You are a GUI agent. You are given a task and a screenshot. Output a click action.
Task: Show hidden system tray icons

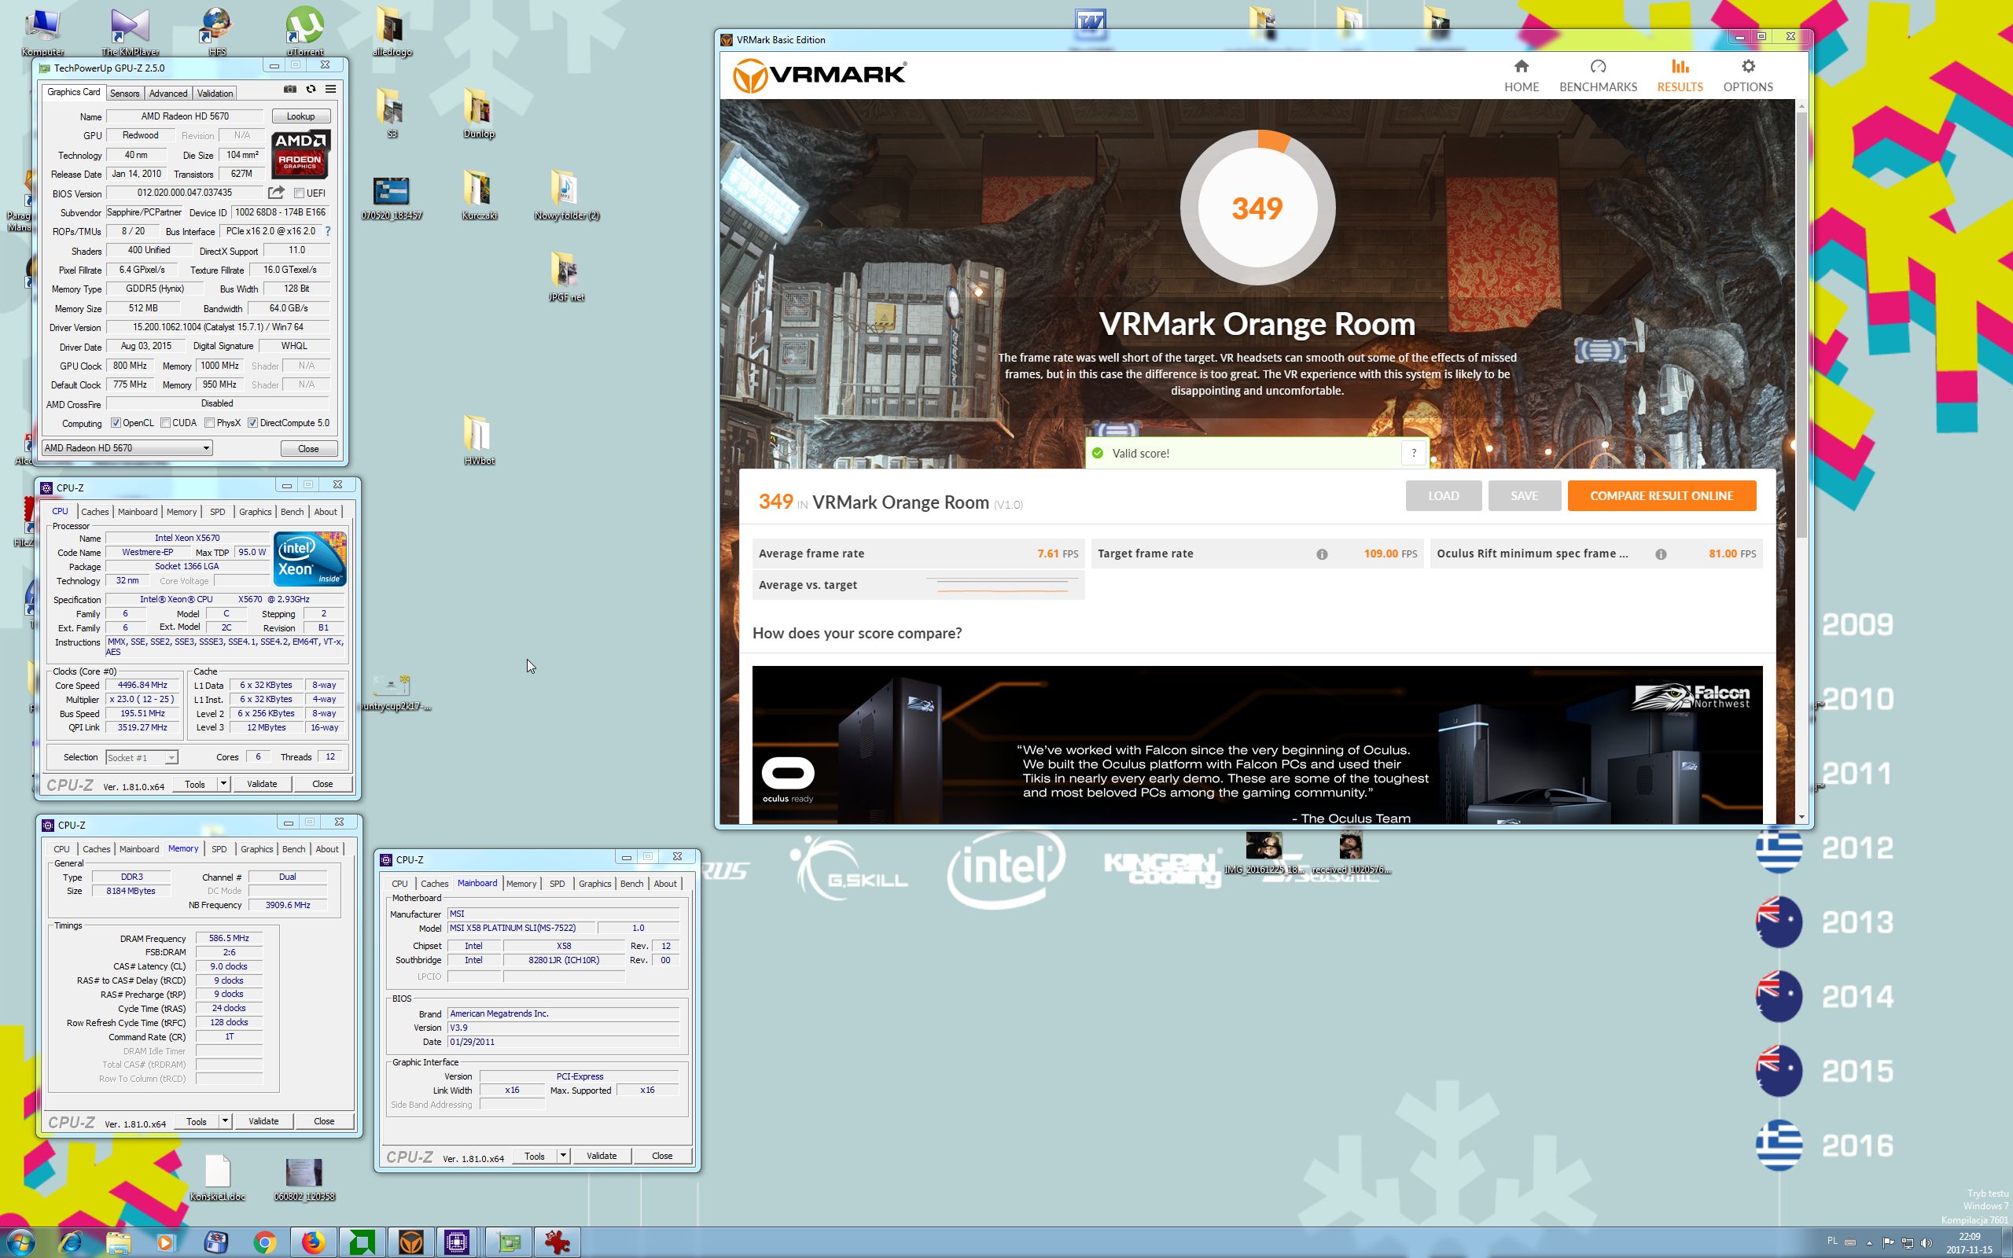(1870, 1243)
